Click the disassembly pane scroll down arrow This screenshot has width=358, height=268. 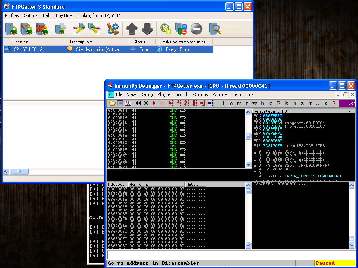(x=248, y=165)
